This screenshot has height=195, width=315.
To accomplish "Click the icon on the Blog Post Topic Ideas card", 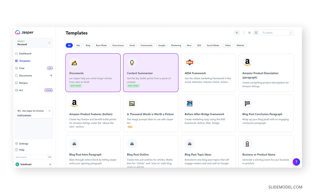I will pos(190,144).
